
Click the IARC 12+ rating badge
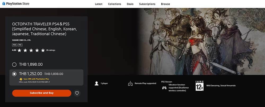pos(200,86)
